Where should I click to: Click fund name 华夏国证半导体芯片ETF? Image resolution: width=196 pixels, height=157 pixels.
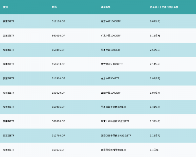coord(114,107)
